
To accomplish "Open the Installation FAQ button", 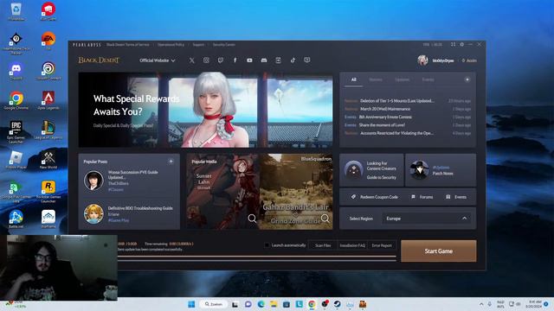I will pos(352,245).
